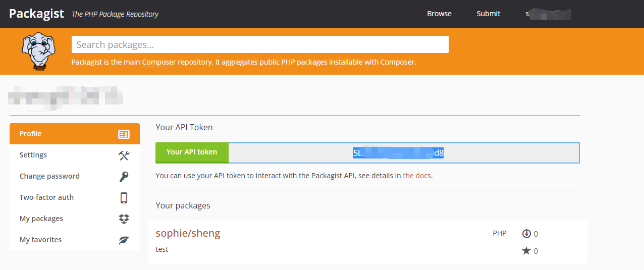Screen dimensions: 644x270
Task: Open the Browse menu item
Action: (439, 14)
